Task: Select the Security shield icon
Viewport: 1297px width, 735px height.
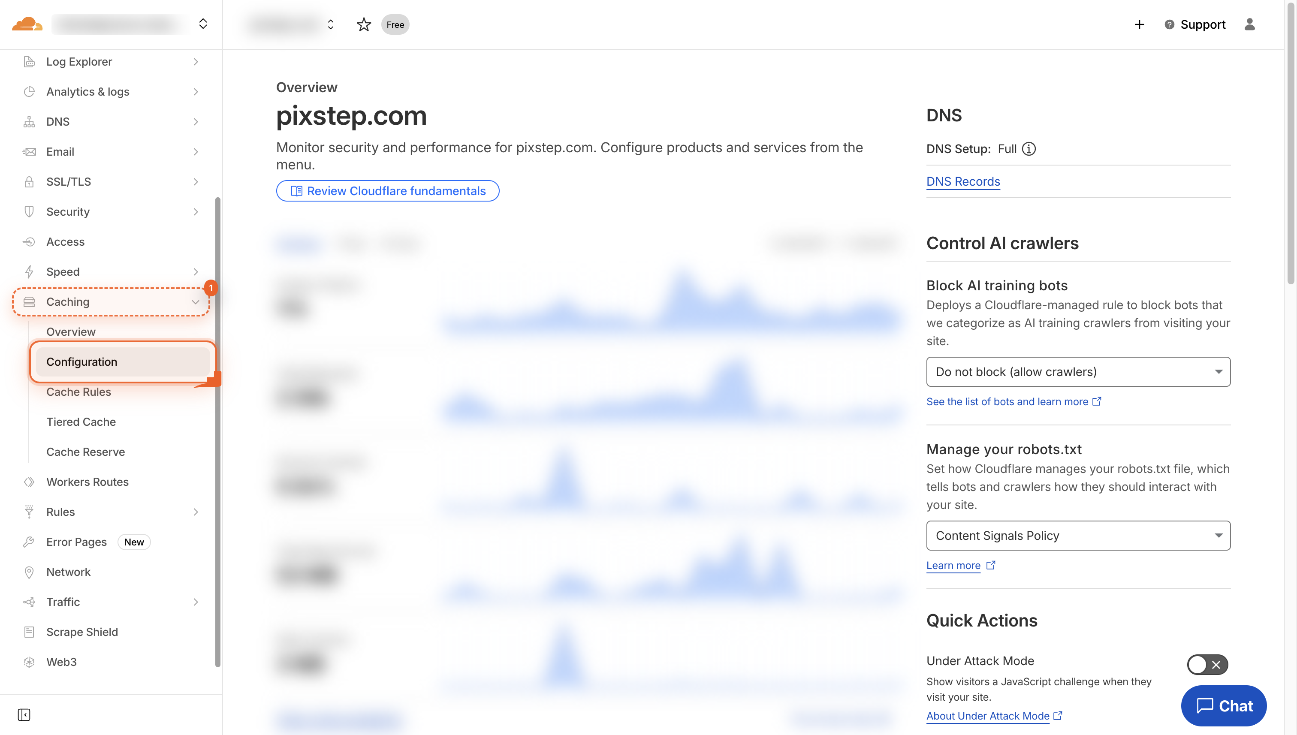Action: 29,211
